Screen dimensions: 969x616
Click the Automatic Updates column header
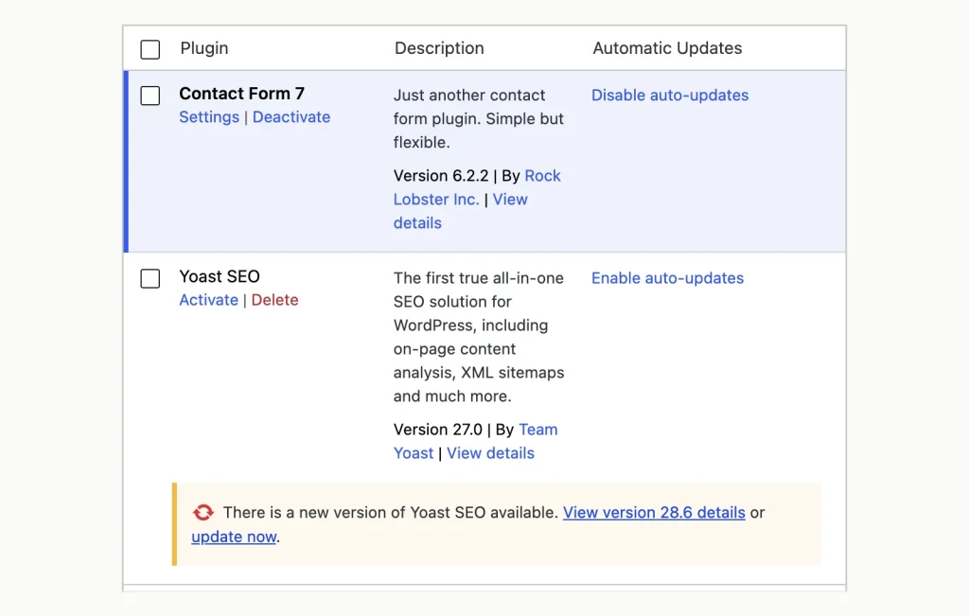pos(667,48)
